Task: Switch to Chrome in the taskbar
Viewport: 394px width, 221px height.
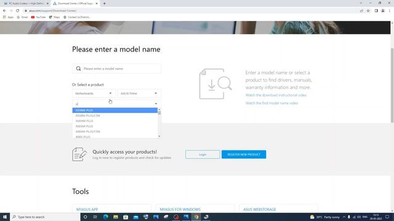Action: (x=196, y=217)
